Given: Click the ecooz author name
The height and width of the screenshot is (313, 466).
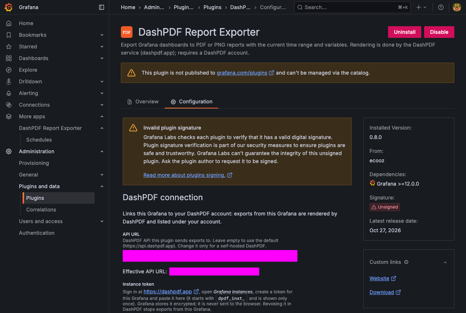Looking at the screenshot, I should (378, 161).
